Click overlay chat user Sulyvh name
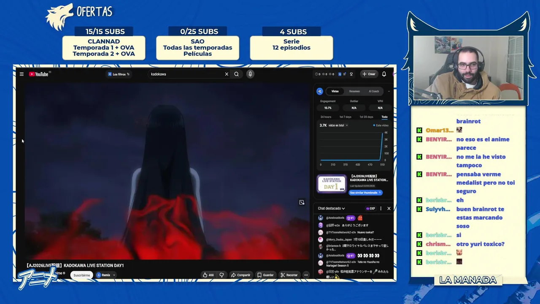 [437, 209]
